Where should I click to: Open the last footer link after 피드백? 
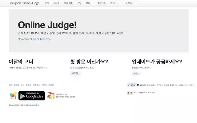51,85
